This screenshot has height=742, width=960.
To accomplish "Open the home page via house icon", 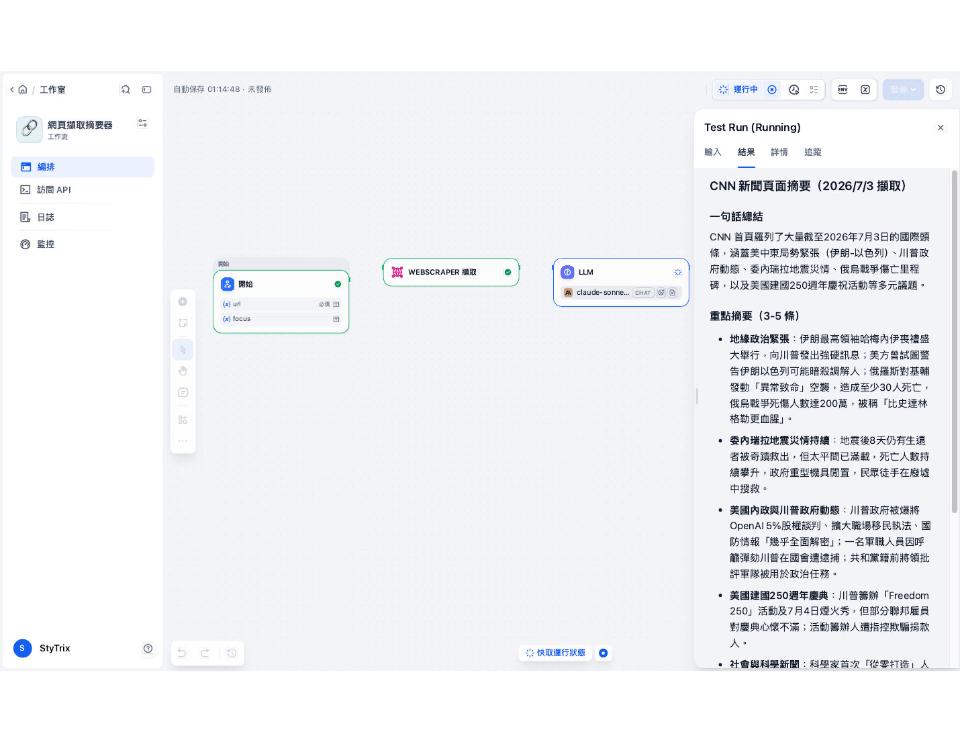I will tap(23, 89).
